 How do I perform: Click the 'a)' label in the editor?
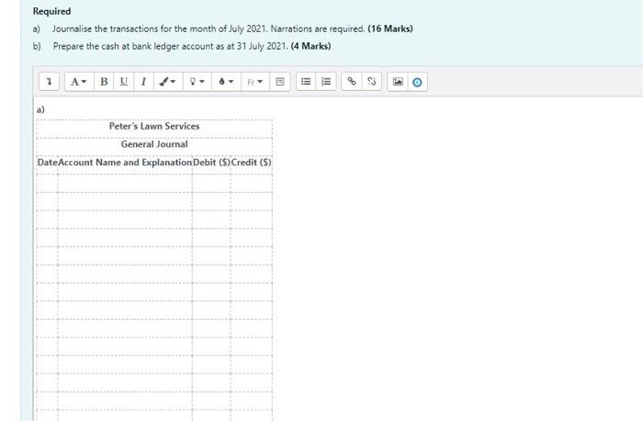coord(40,109)
